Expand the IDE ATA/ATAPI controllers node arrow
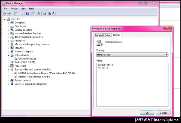 pos(8,37)
